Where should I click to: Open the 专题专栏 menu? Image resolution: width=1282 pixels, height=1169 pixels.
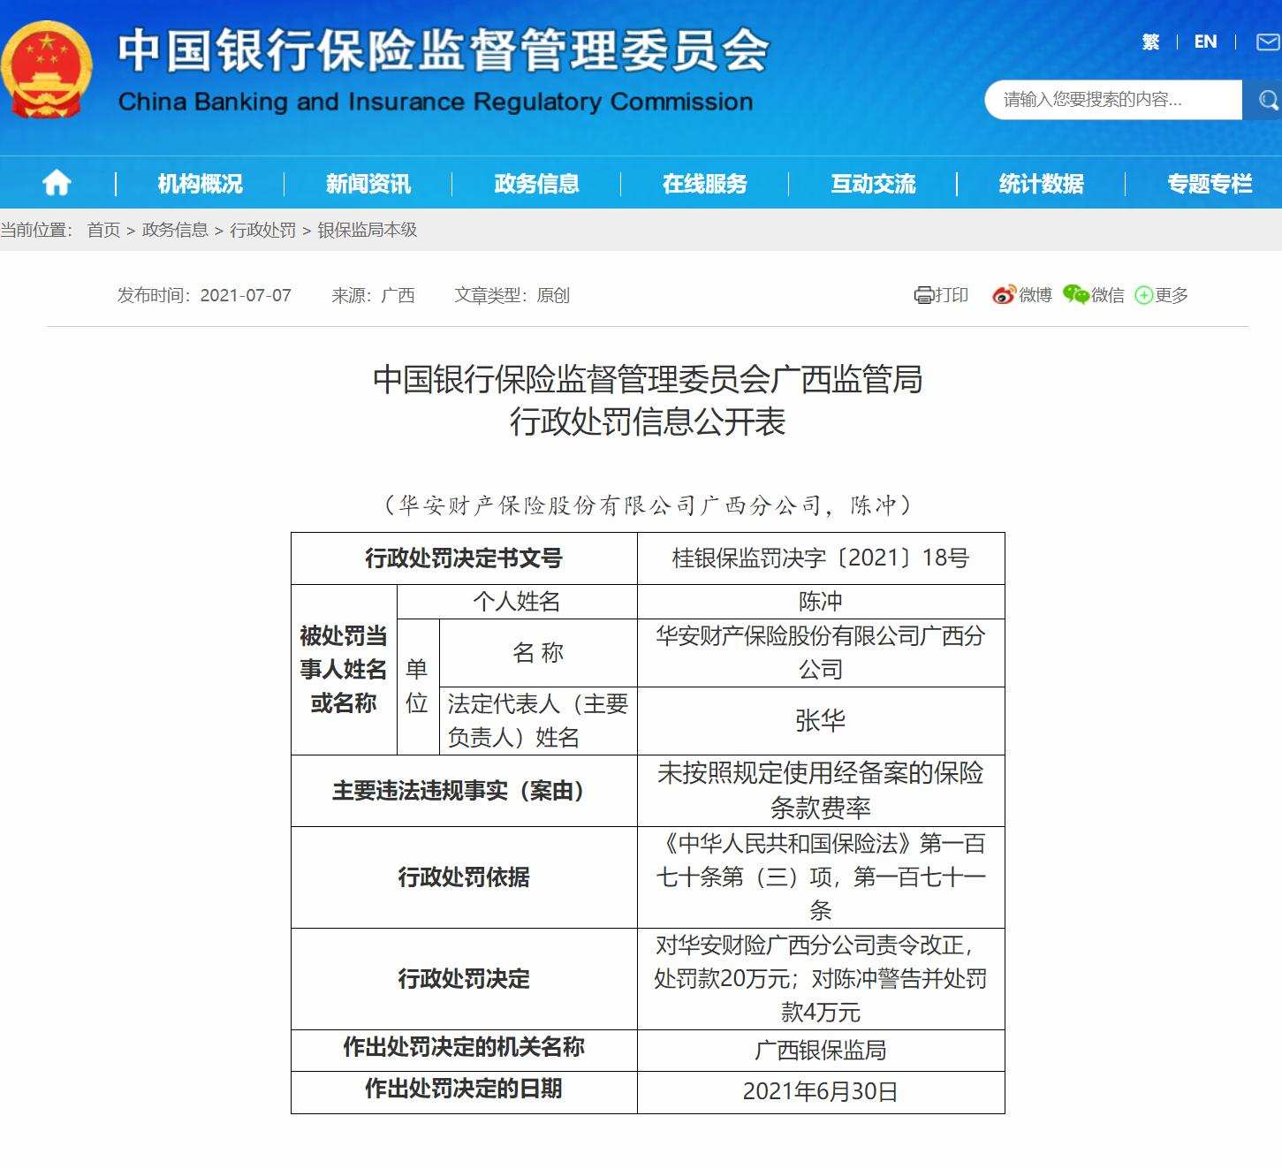[x=1210, y=184]
